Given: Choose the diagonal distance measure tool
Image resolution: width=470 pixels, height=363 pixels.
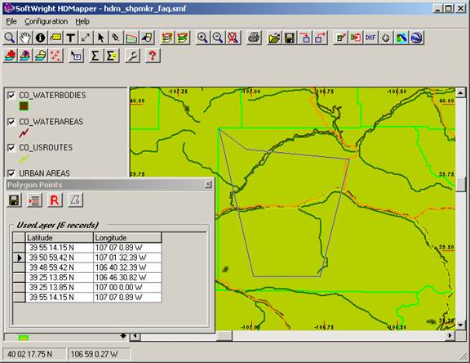Looking at the screenshot, I should coord(86,38).
